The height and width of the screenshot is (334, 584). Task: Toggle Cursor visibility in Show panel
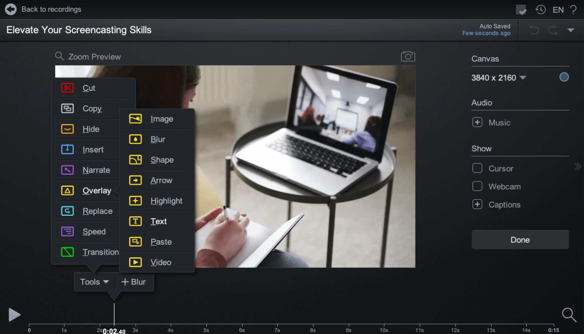477,169
